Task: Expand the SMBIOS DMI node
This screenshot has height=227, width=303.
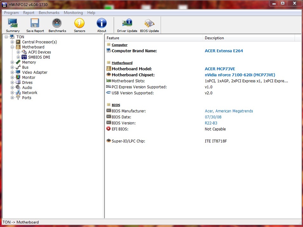Action: click(18, 57)
